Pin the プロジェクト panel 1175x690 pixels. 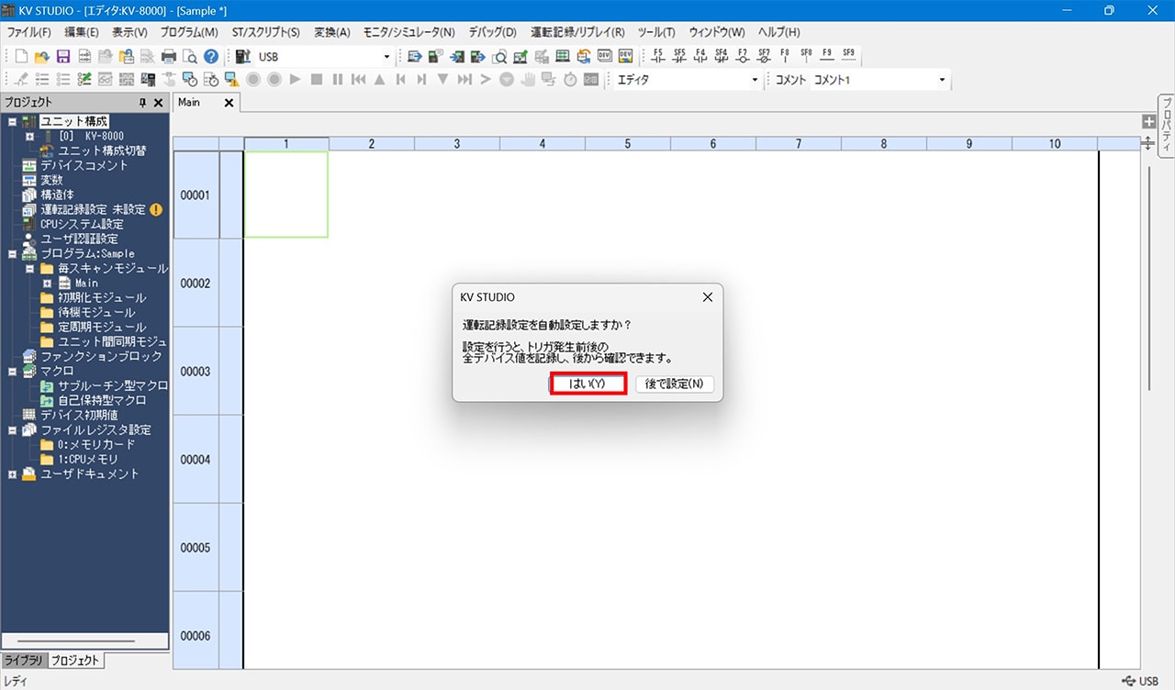[x=142, y=103]
